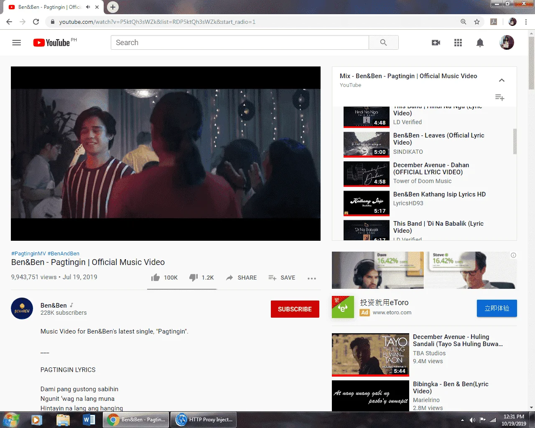535x428 pixels.
Task: Click the volume tray icon
Action: tap(472, 420)
